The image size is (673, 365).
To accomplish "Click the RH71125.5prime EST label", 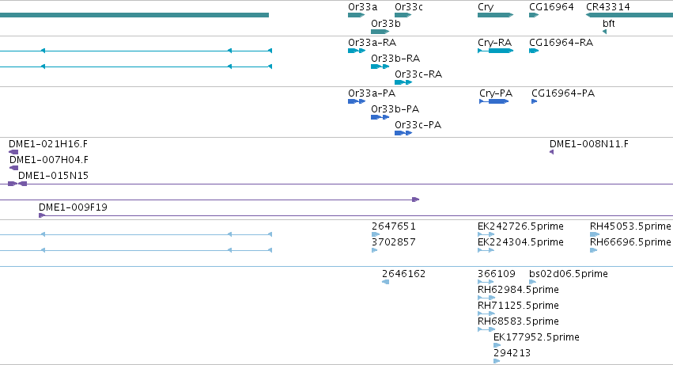I will click(518, 306).
